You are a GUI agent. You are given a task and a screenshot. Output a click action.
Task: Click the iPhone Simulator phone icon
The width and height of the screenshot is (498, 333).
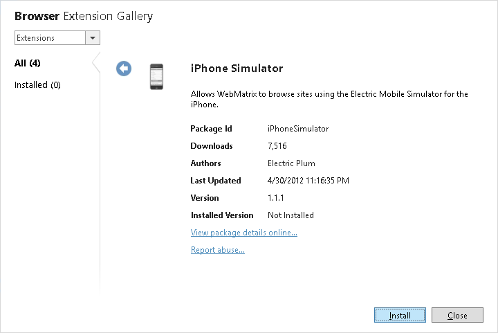[x=157, y=76]
